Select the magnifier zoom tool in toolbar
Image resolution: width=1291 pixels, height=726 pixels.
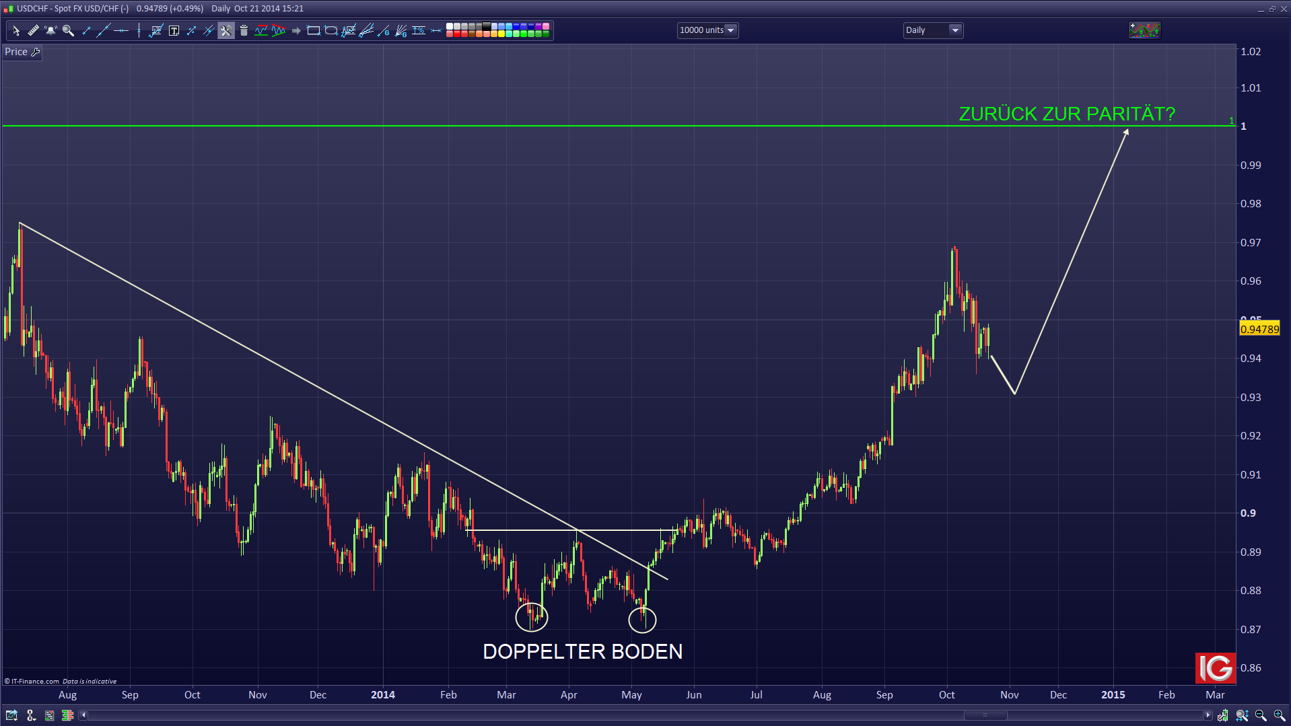tap(68, 30)
